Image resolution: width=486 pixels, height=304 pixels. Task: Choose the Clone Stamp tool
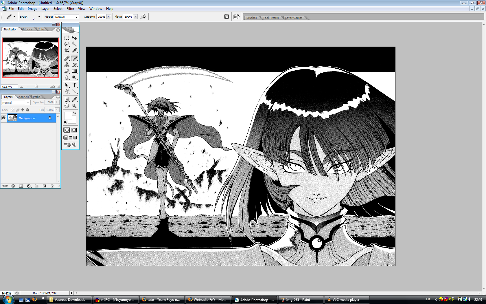(67, 65)
